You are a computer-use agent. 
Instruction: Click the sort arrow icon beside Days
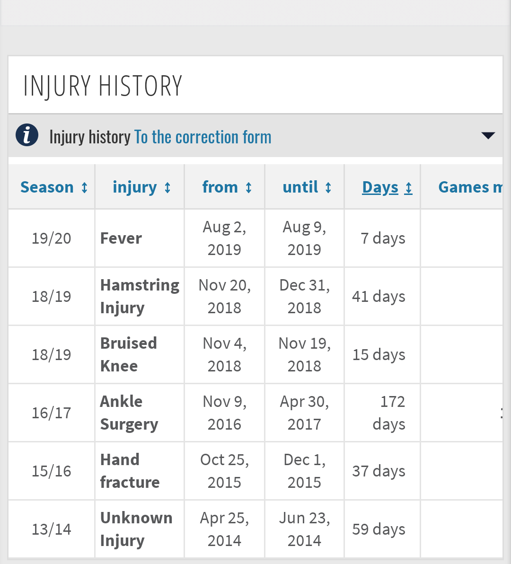tap(408, 188)
